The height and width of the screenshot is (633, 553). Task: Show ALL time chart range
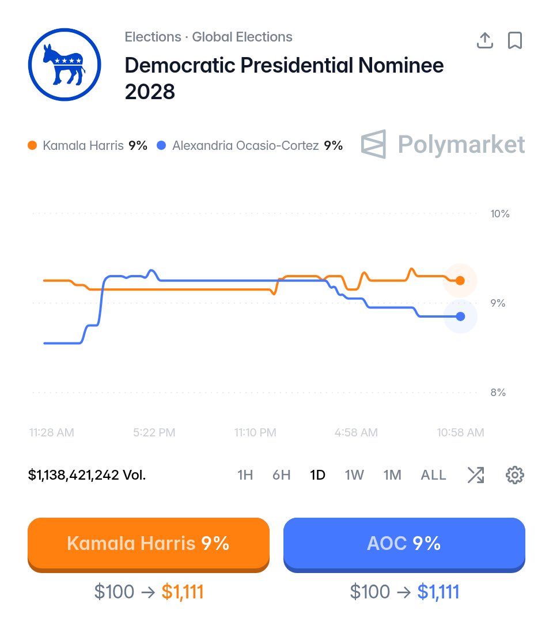pos(433,475)
